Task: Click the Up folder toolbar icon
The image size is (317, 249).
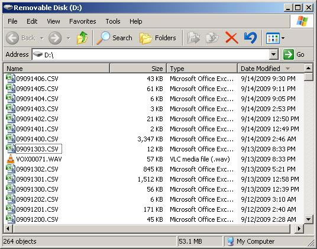Action: (82, 38)
